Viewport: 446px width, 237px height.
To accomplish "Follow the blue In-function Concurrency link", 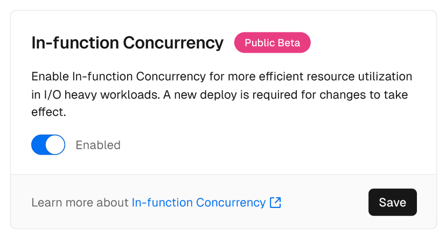I will [x=198, y=203].
